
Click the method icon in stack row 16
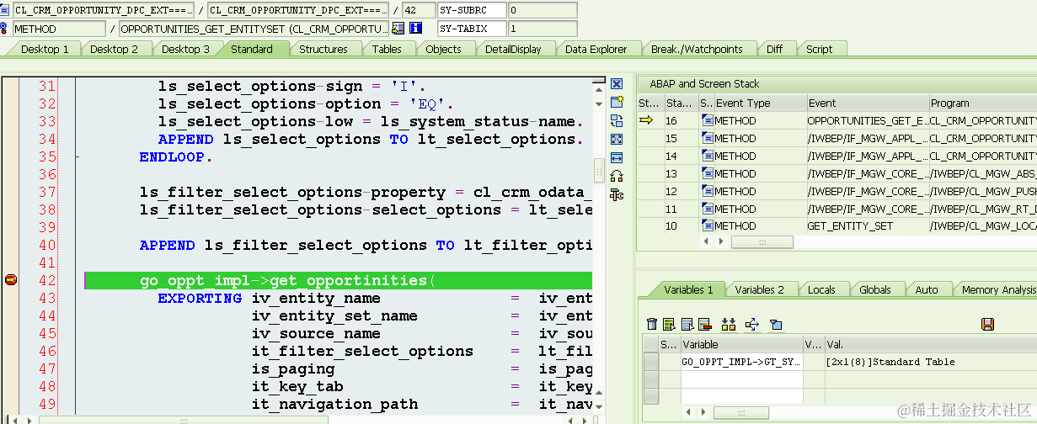707,121
